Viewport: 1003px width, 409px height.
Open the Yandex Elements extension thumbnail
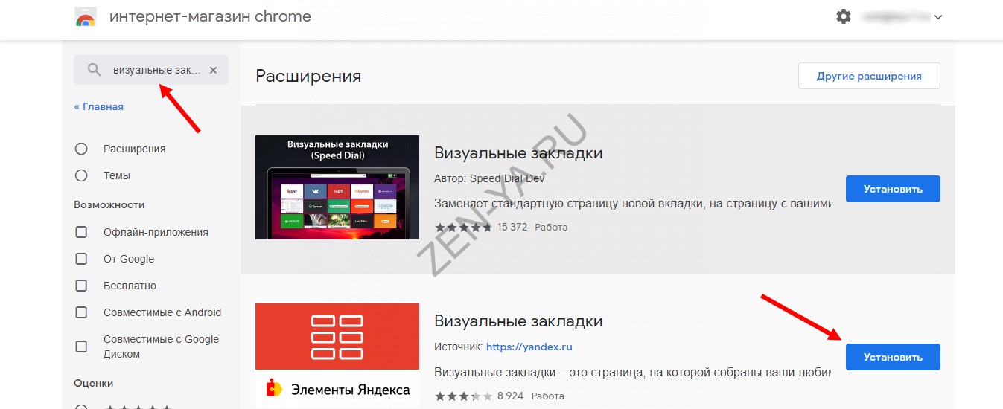337,355
